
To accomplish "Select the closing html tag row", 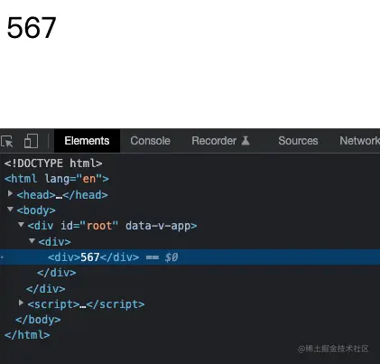I will point(27,335).
